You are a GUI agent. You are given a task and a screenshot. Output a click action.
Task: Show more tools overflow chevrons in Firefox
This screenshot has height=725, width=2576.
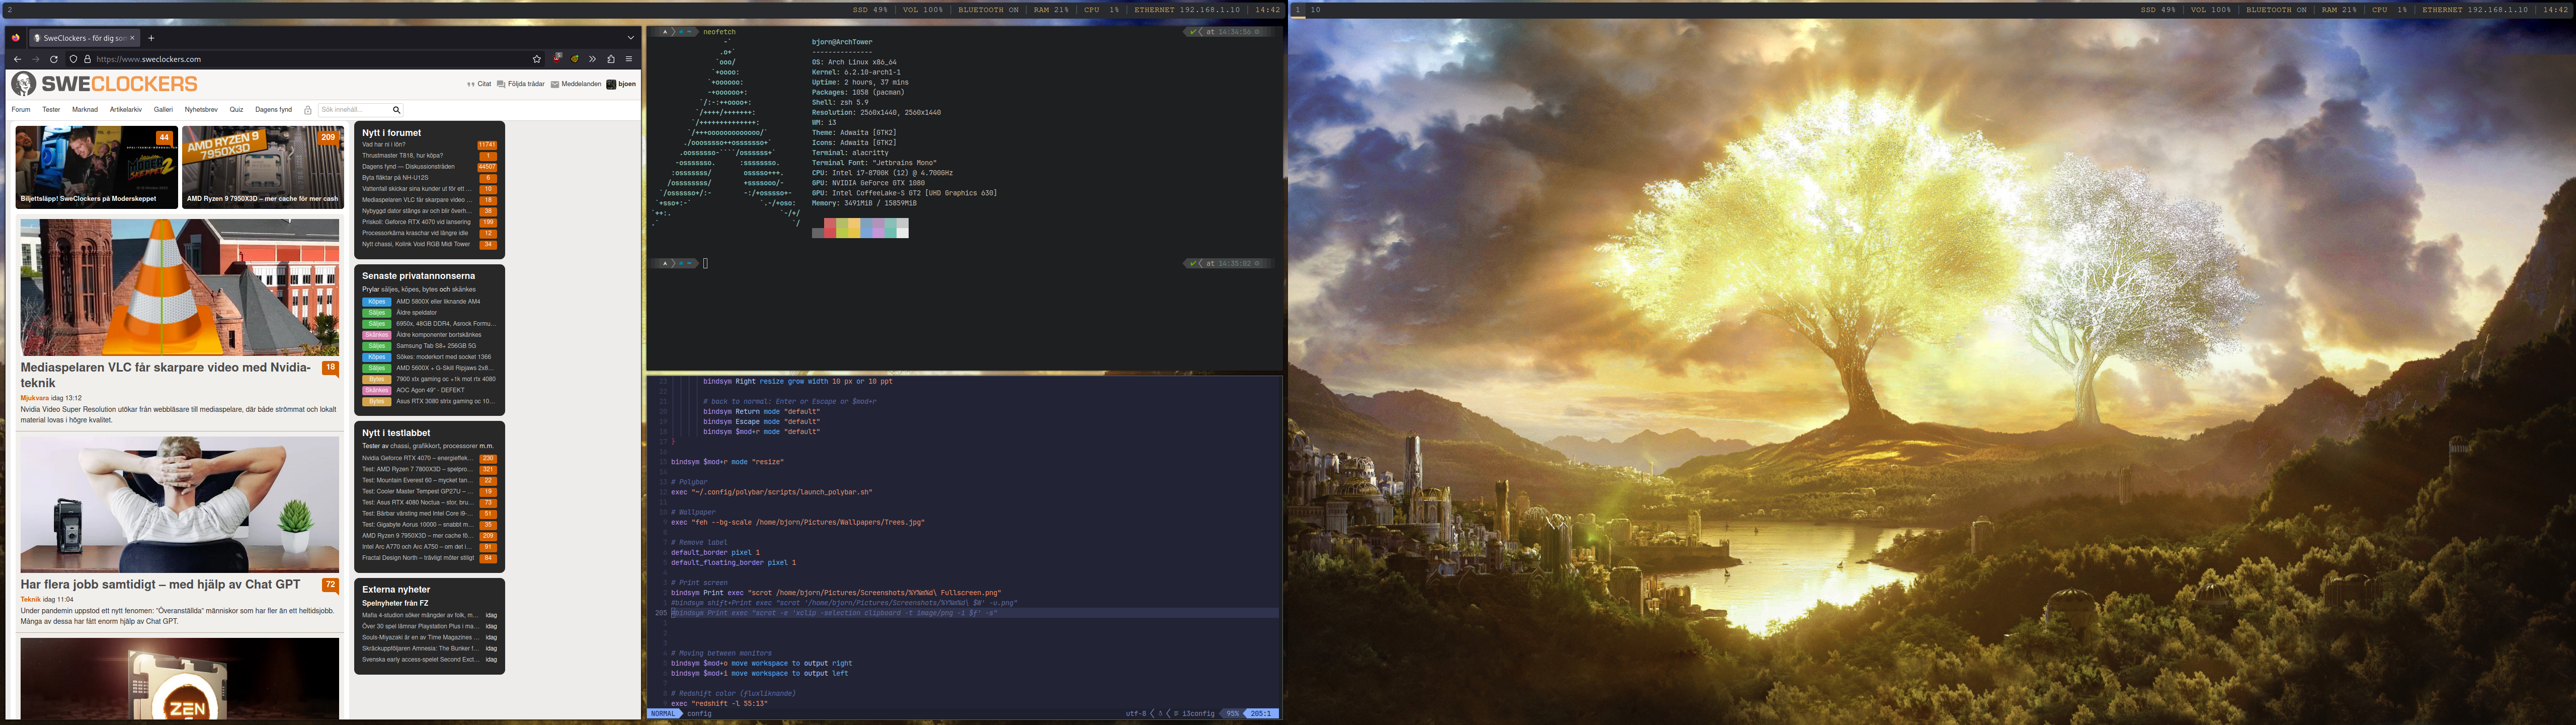[x=592, y=59]
